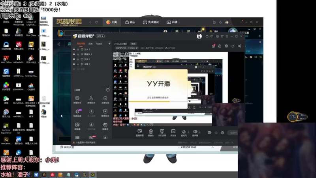The width and height of the screenshot is (316, 178).
Task: Open the 视频连麦 tool
Action: point(77,113)
